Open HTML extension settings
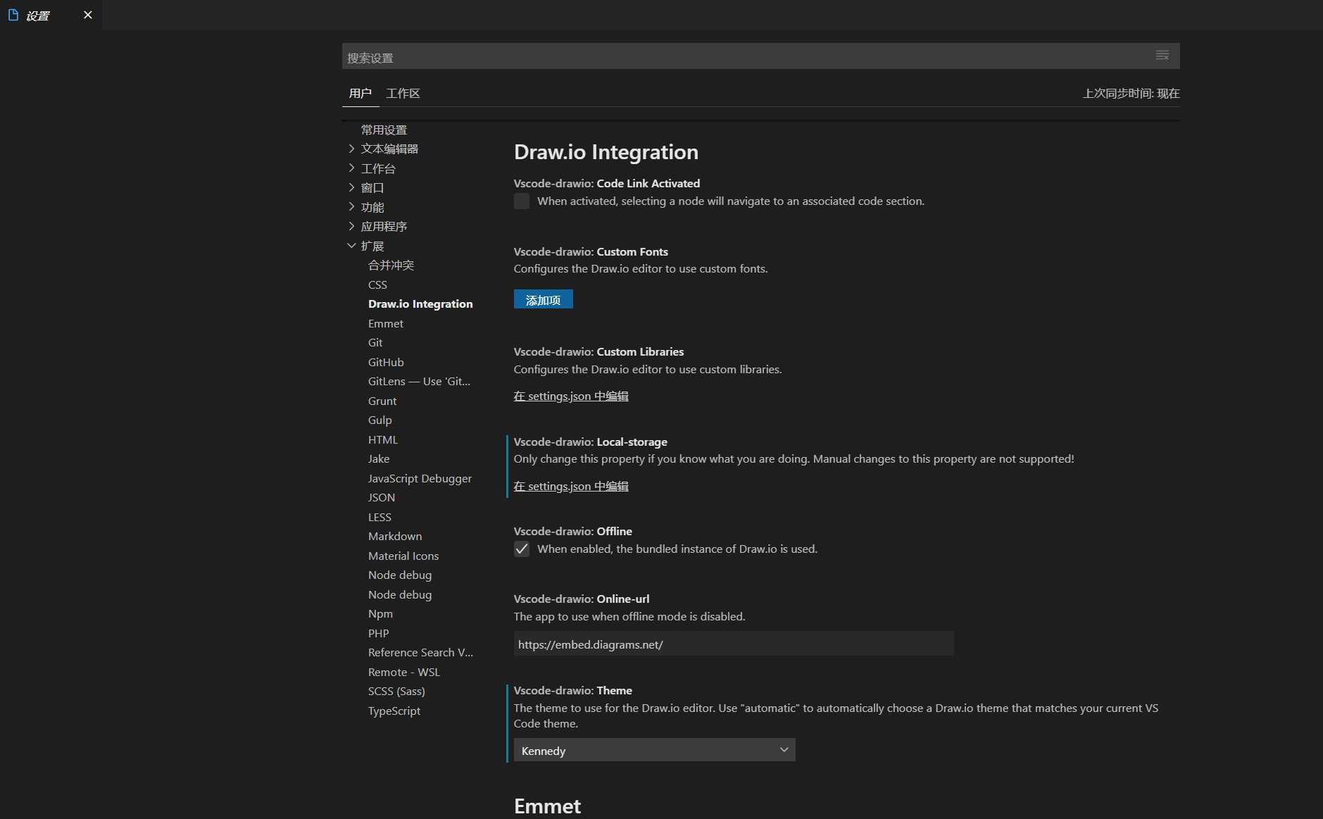 pyautogui.click(x=383, y=439)
